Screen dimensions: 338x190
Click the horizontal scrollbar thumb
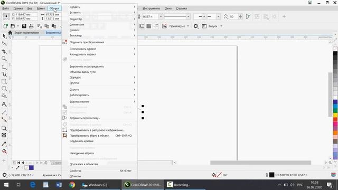[x=260, y=163]
